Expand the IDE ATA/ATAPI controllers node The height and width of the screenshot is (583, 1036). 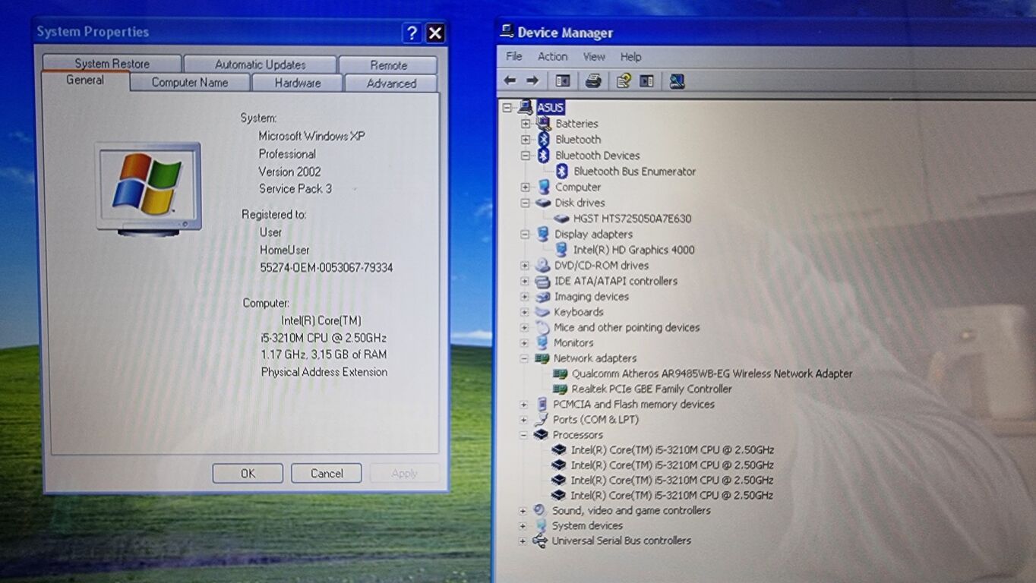pos(524,281)
